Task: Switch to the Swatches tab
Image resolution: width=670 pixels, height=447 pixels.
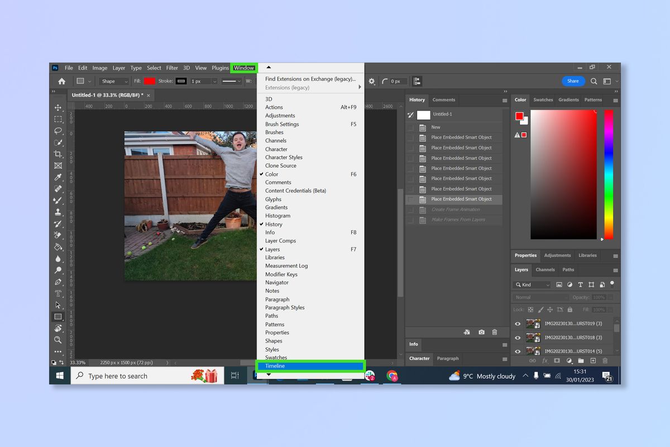Action: pyautogui.click(x=543, y=100)
